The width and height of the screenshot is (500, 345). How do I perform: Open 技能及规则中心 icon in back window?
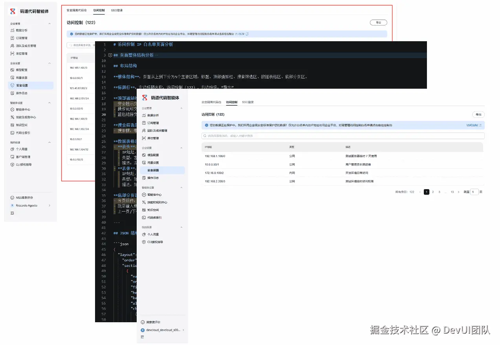tap(13, 117)
